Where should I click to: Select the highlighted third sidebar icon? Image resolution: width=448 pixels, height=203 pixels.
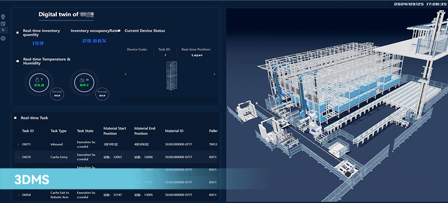[x=3, y=30]
